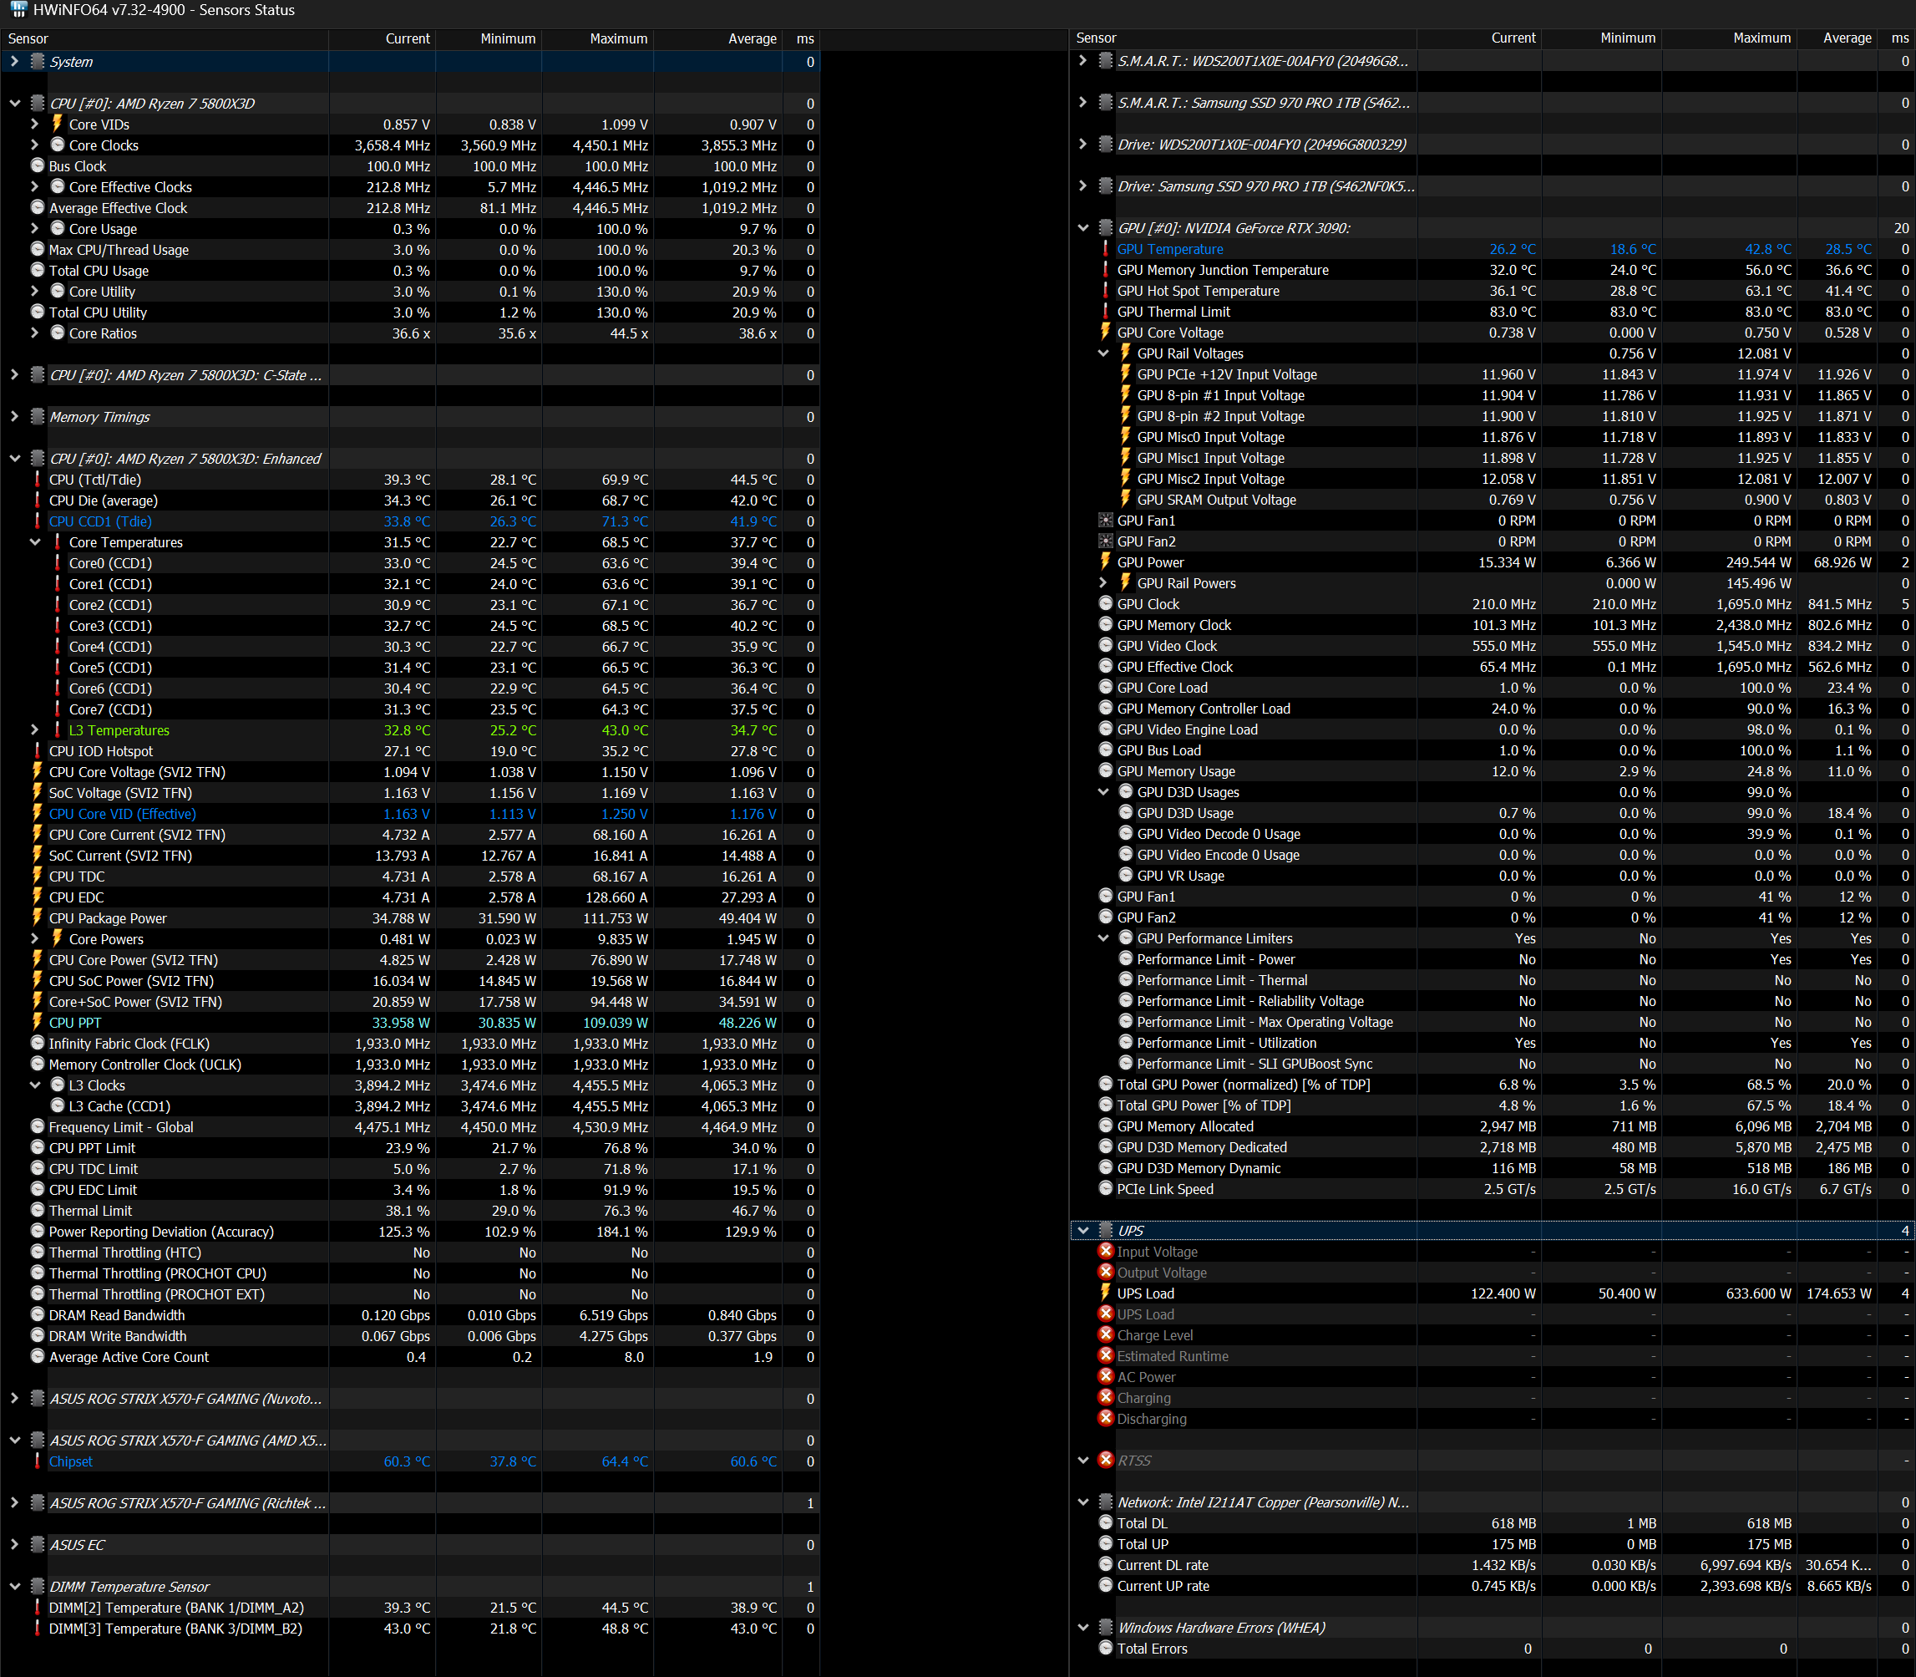
Task: Click the Infinity Fabric Clock (FCLK) icon
Action: pyautogui.click(x=38, y=1043)
